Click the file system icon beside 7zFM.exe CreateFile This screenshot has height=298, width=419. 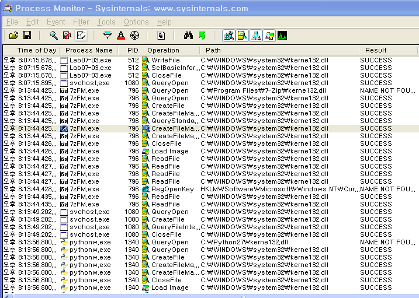(146, 106)
